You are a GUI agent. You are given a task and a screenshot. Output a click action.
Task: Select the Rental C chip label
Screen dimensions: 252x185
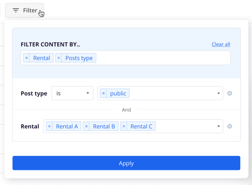point(141,126)
